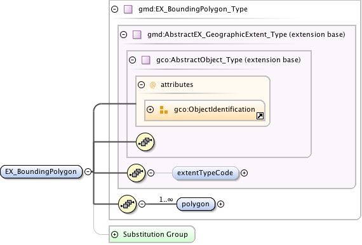Screen dimensions: 362x245
Task: Collapse sequence before polygon element
Action: pyautogui.click(x=142, y=204)
